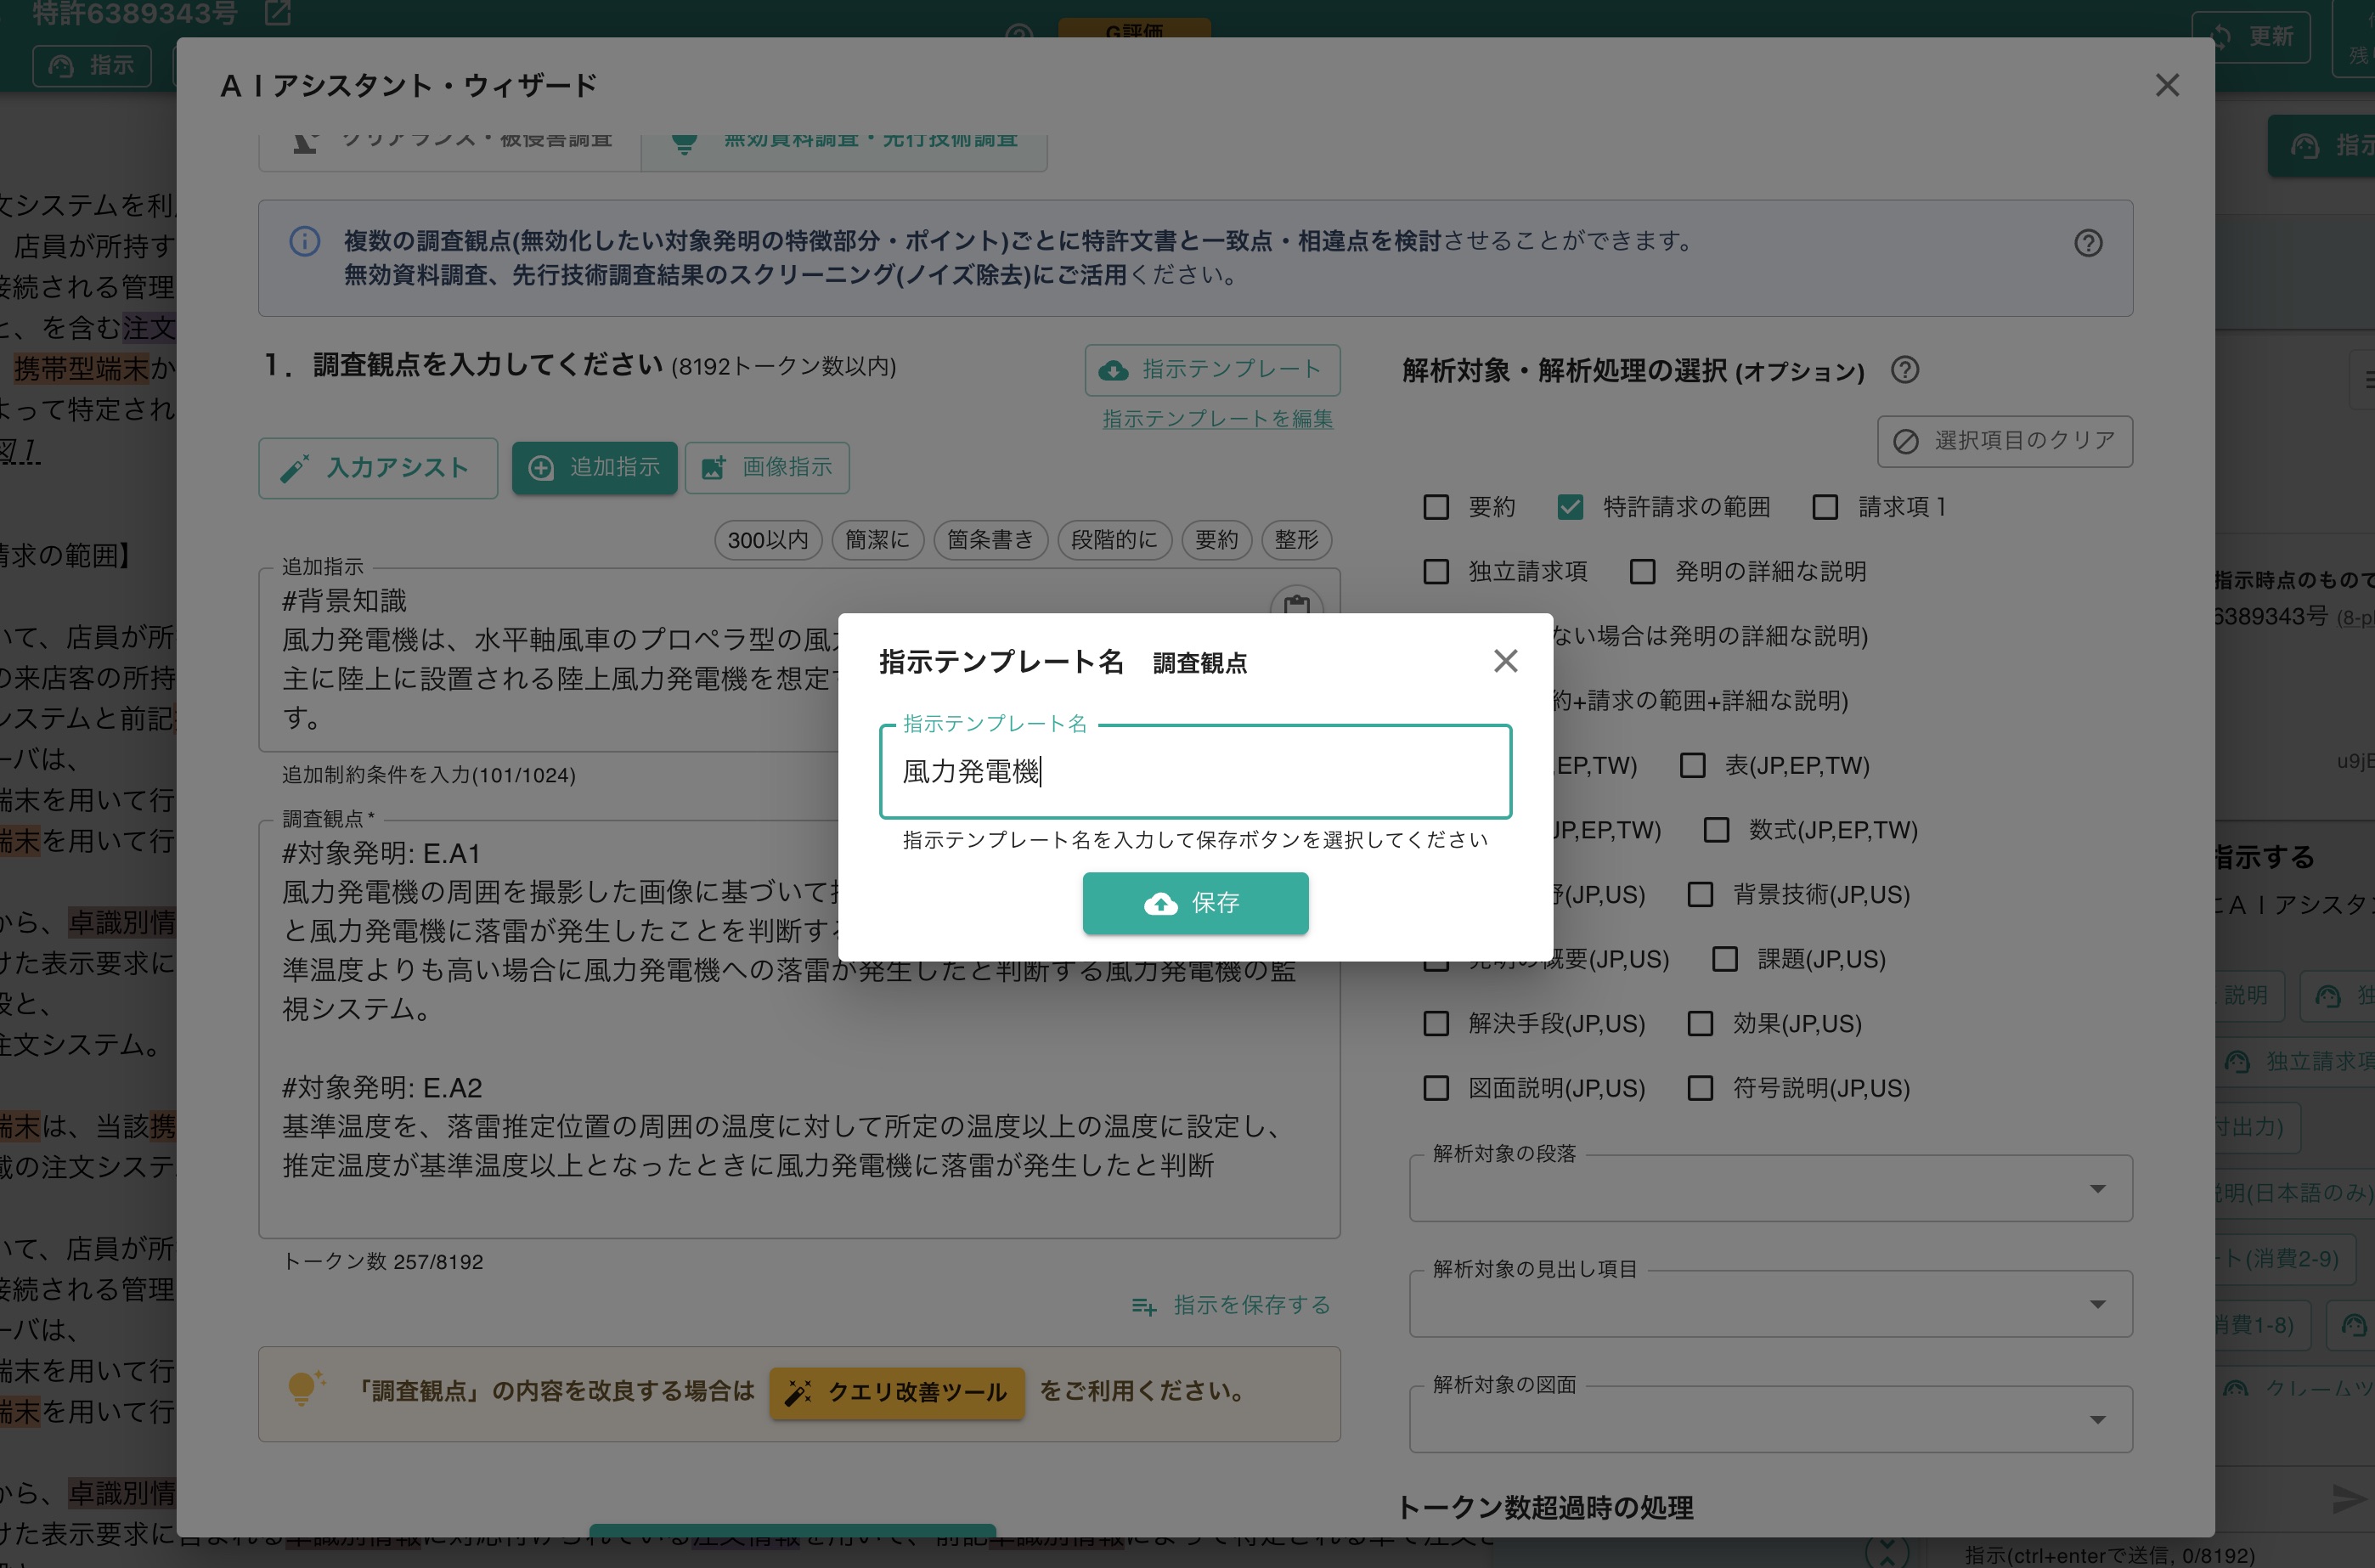Image resolution: width=2375 pixels, height=1568 pixels.
Task: Apply the 段階的に chip
Action: tap(1114, 540)
